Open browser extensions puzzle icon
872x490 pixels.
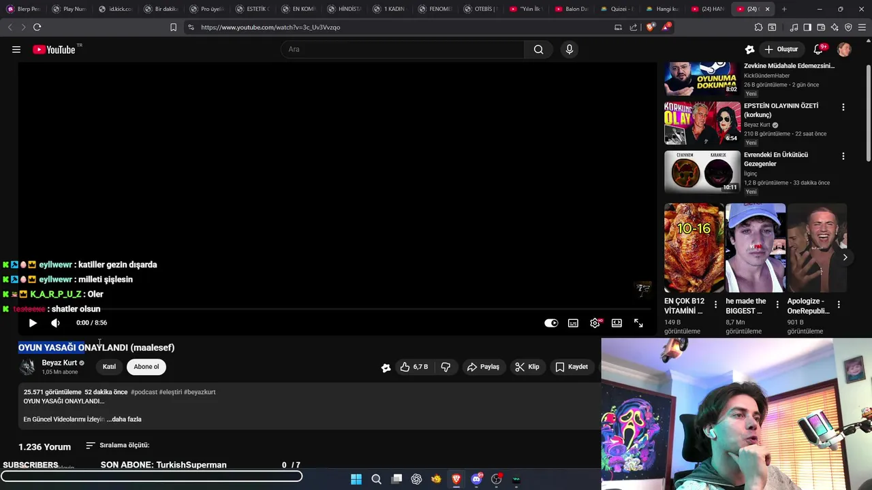tap(758, 27)
